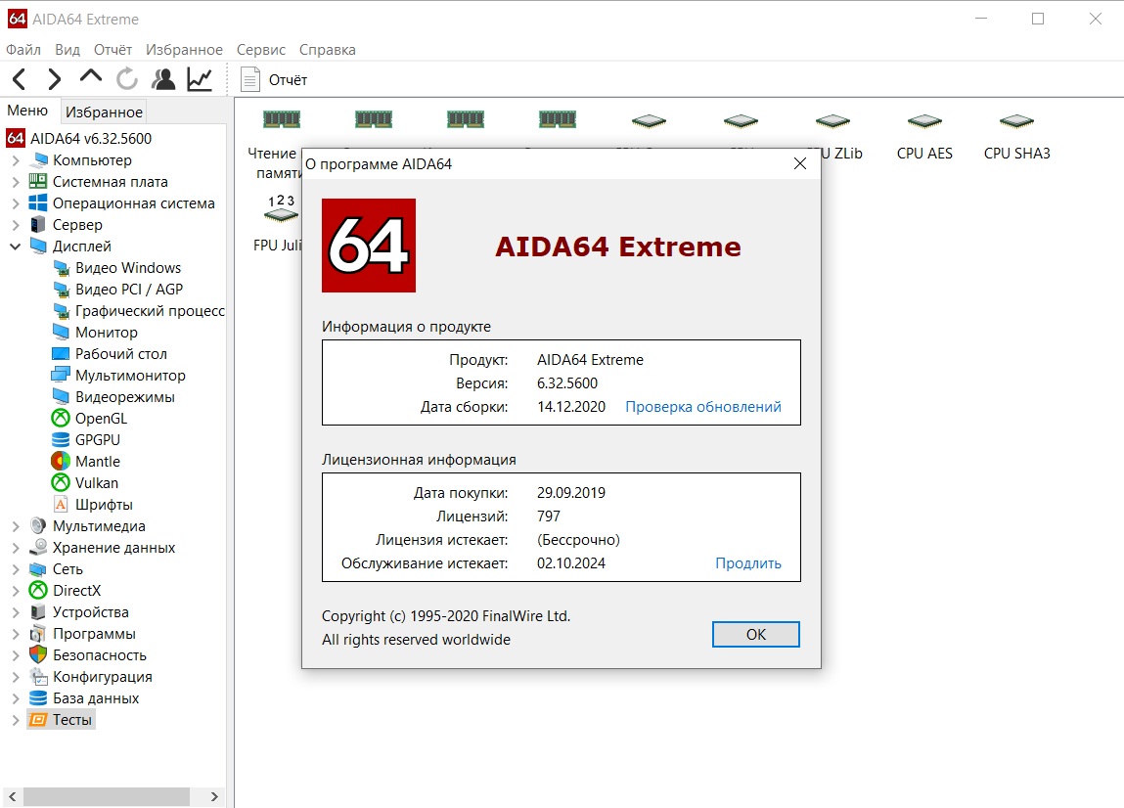
Task: Expand the Безопасность tree node
Action: tap(16, 655)
